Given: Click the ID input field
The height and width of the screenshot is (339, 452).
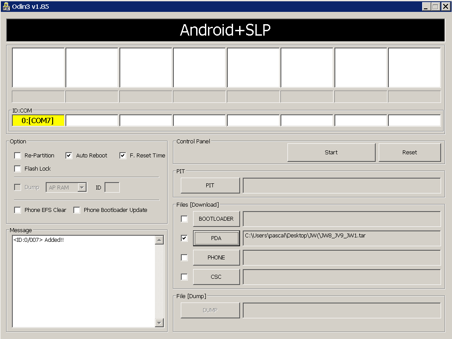Looking at the screenshot, I should (112, 187).
